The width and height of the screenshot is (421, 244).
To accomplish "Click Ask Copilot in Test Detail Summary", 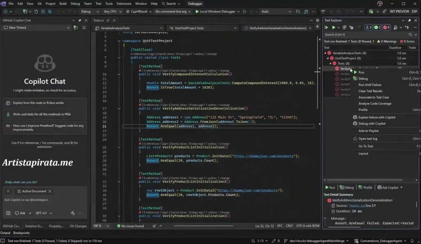I will click(390, 187).
